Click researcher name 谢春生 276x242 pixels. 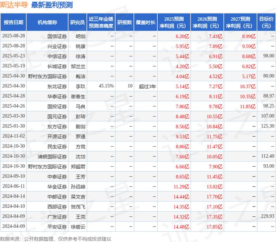click(x=78, y=97)
